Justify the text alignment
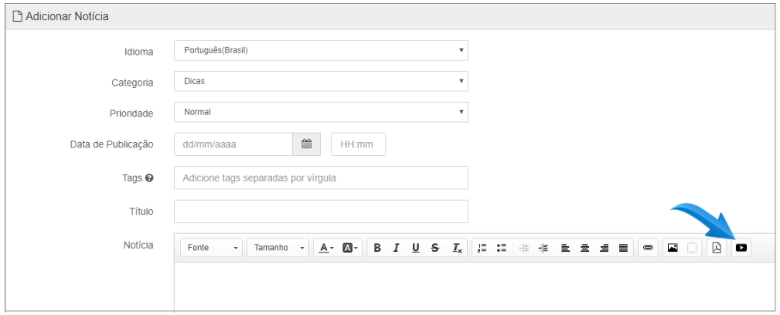Viewport: 780px width, 315px height. (x=623, y=247)
